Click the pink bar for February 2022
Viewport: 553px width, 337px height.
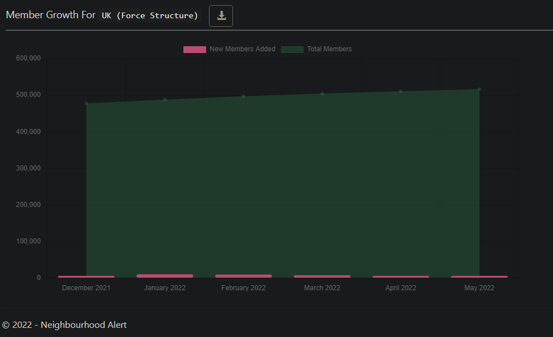coord(244,276)
